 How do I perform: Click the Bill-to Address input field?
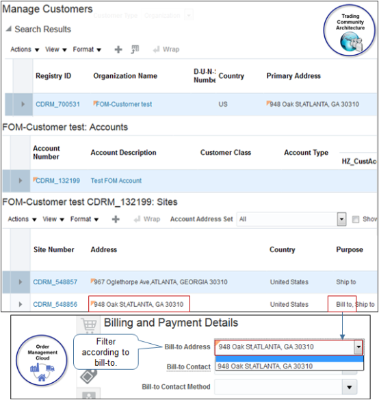point(285,347)
